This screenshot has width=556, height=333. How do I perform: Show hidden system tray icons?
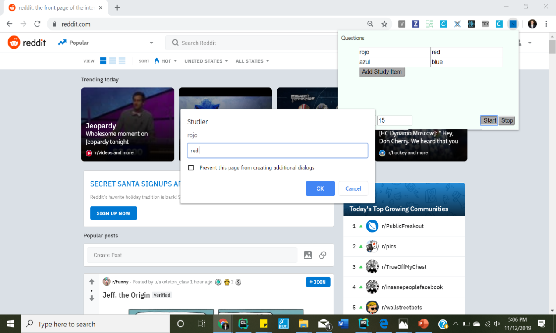point(455,324)
